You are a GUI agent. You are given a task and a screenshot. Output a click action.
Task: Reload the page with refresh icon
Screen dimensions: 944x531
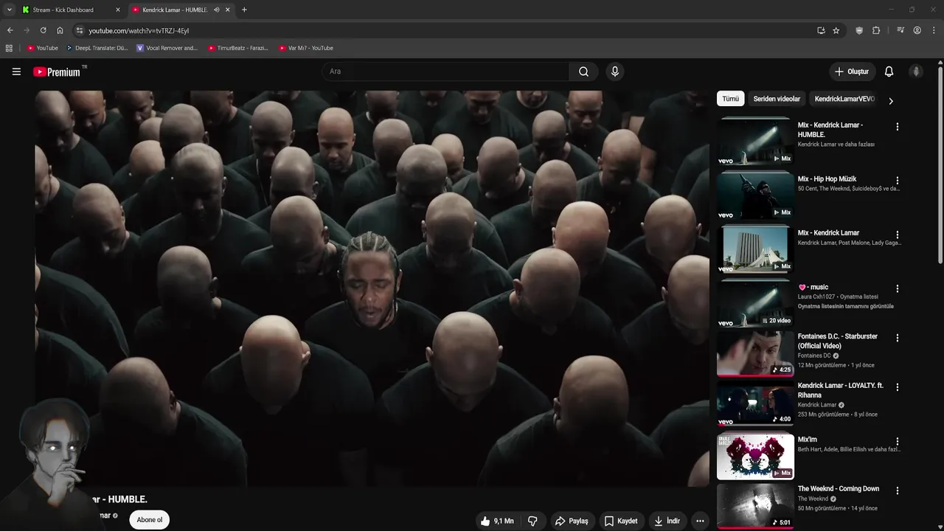[43, 30]
